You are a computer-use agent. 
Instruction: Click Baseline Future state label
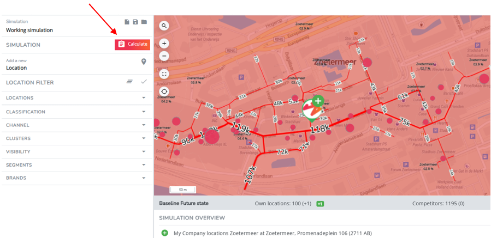(184, 203)
